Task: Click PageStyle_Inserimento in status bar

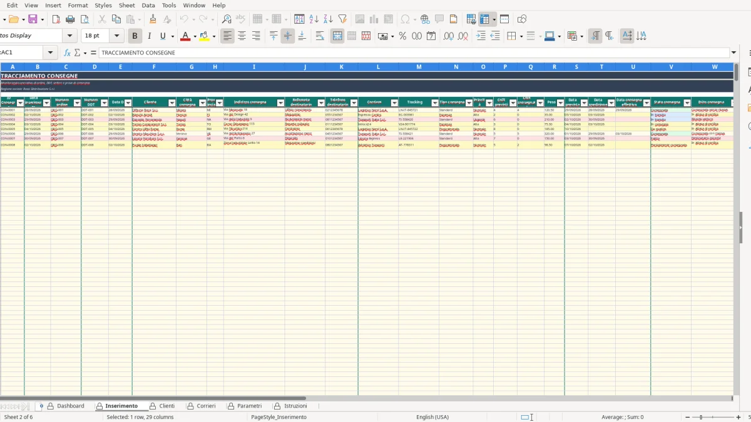Action: [x=278, y=417]
